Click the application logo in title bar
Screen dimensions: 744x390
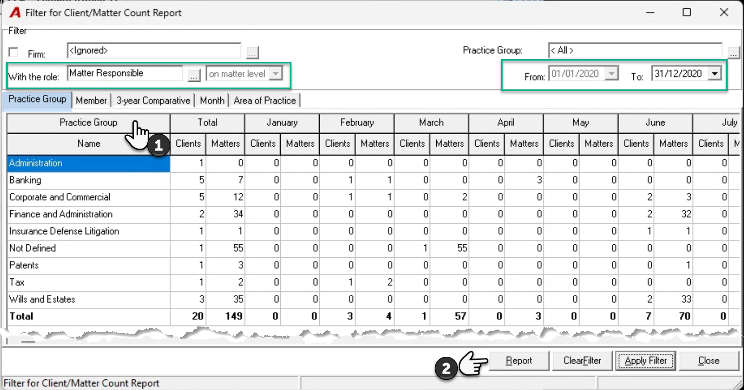[15, 13]
